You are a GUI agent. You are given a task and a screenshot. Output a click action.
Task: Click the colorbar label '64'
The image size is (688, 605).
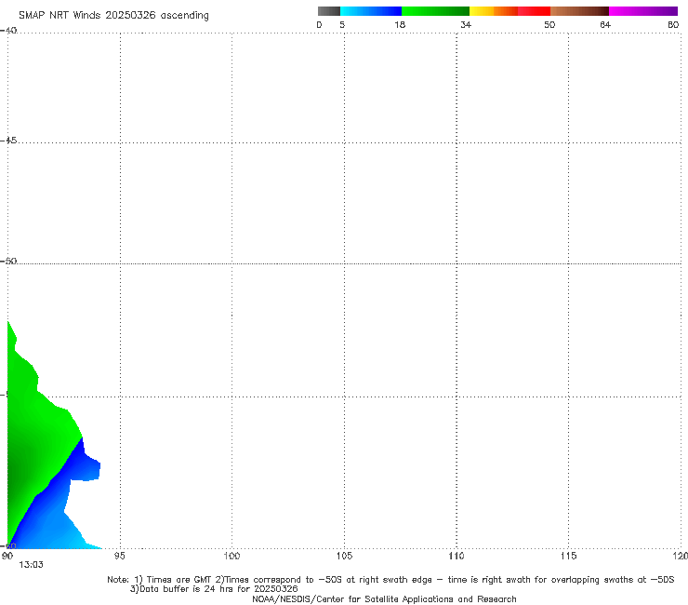pos(605,25)
